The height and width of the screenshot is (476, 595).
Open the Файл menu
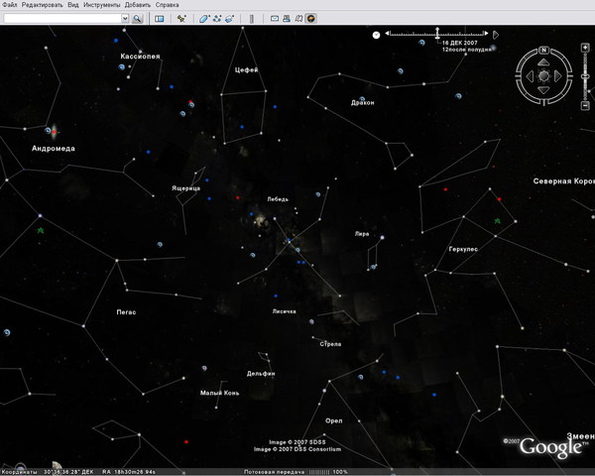10,5
